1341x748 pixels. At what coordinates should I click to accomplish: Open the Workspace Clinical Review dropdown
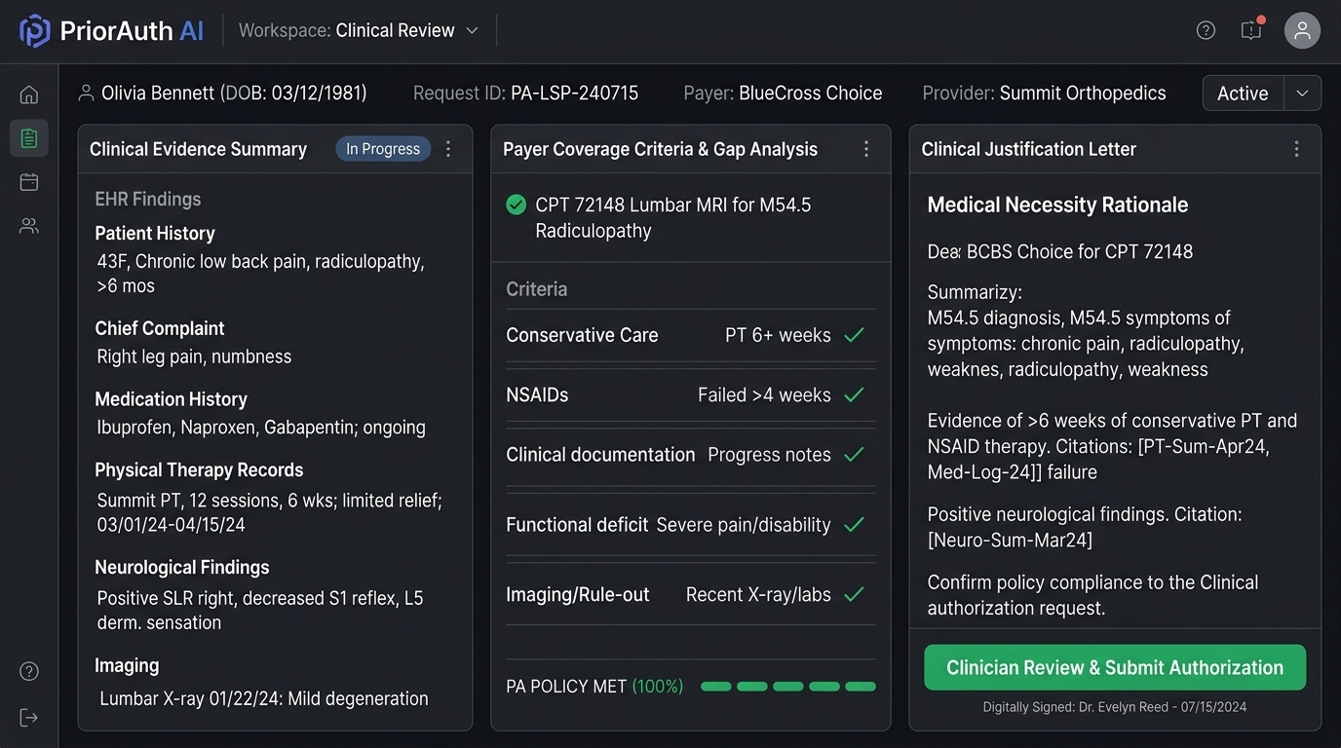pyautogui.click(x=359, y=30)
